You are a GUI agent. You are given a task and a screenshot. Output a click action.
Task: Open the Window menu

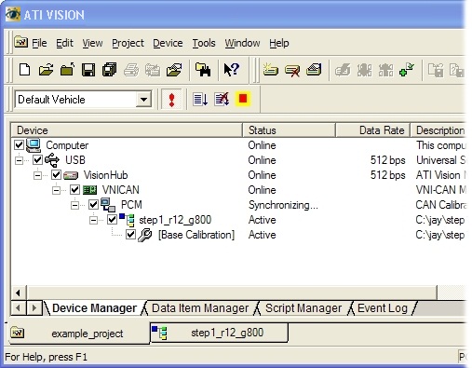click(242, 43)
